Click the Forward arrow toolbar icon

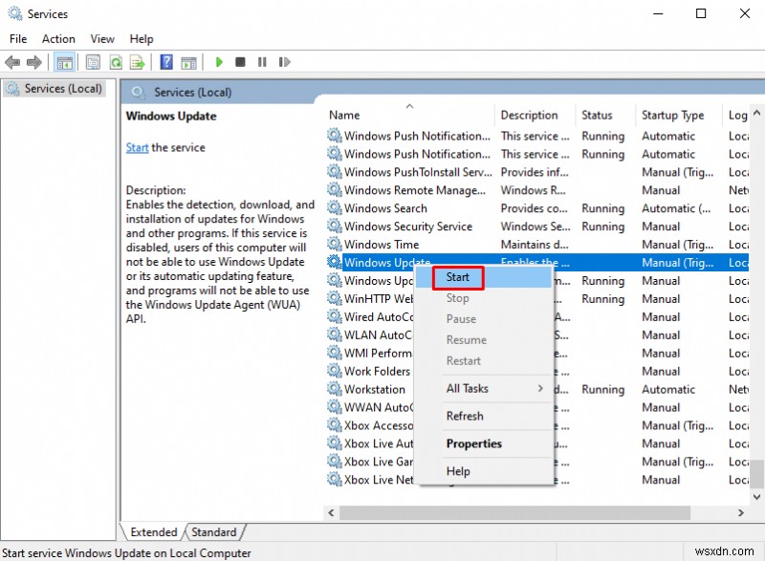click(x=33, y=62)
